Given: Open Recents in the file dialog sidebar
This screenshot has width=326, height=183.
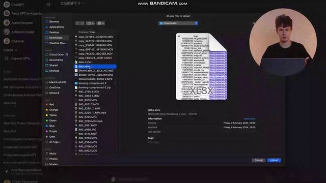Looking at the screenshot, I should [54, 21].
